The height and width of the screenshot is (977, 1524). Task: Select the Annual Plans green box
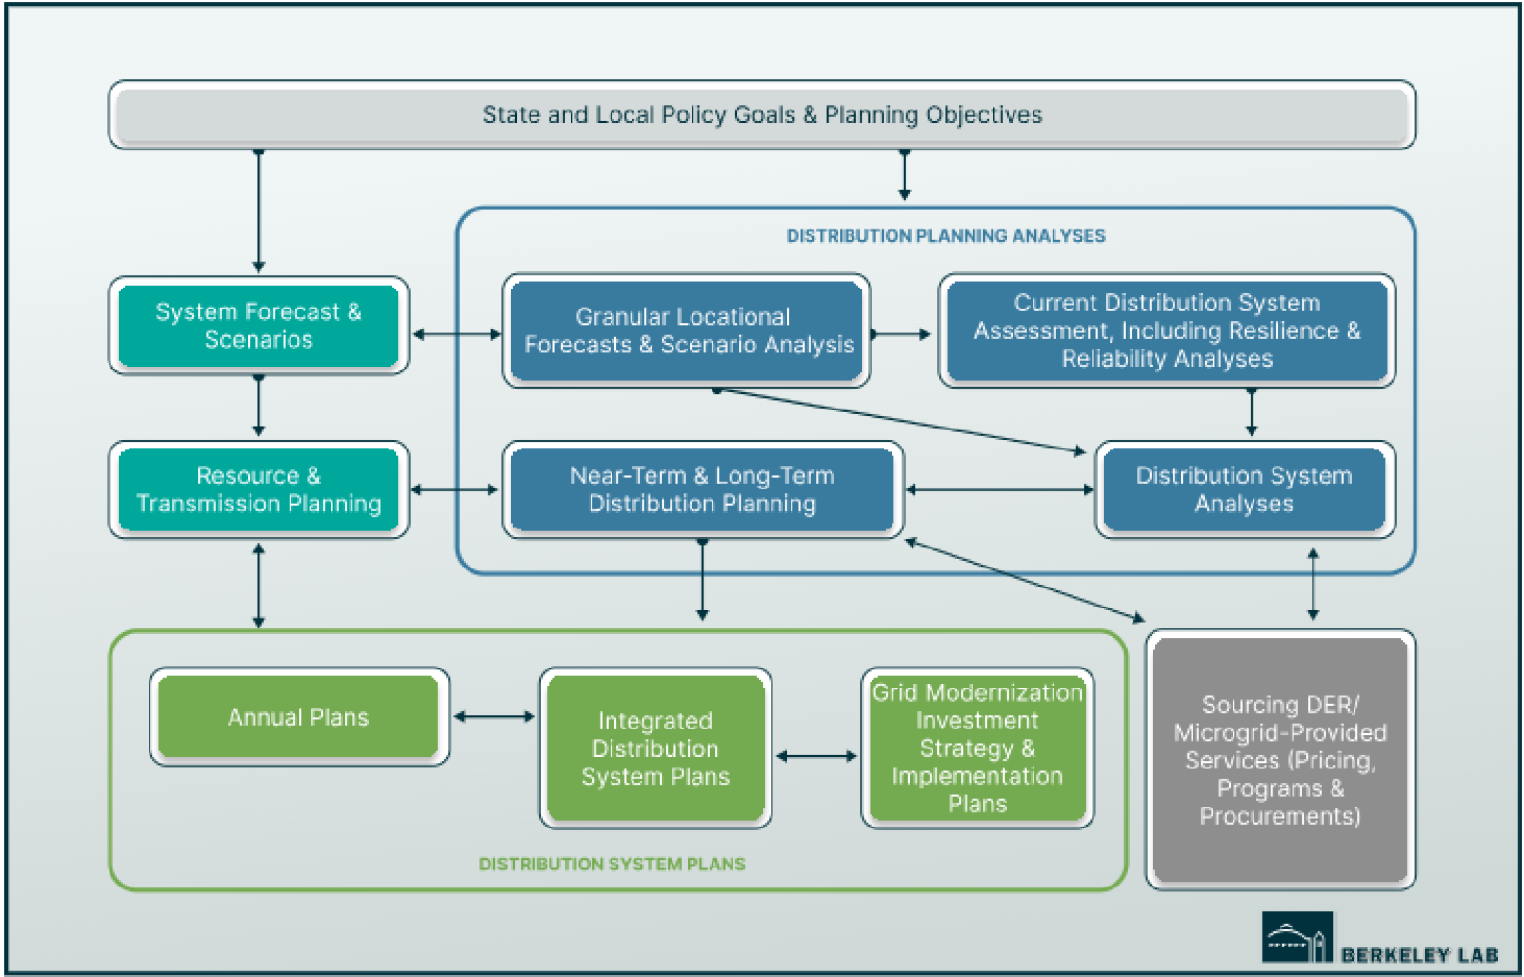pos(298,717)
